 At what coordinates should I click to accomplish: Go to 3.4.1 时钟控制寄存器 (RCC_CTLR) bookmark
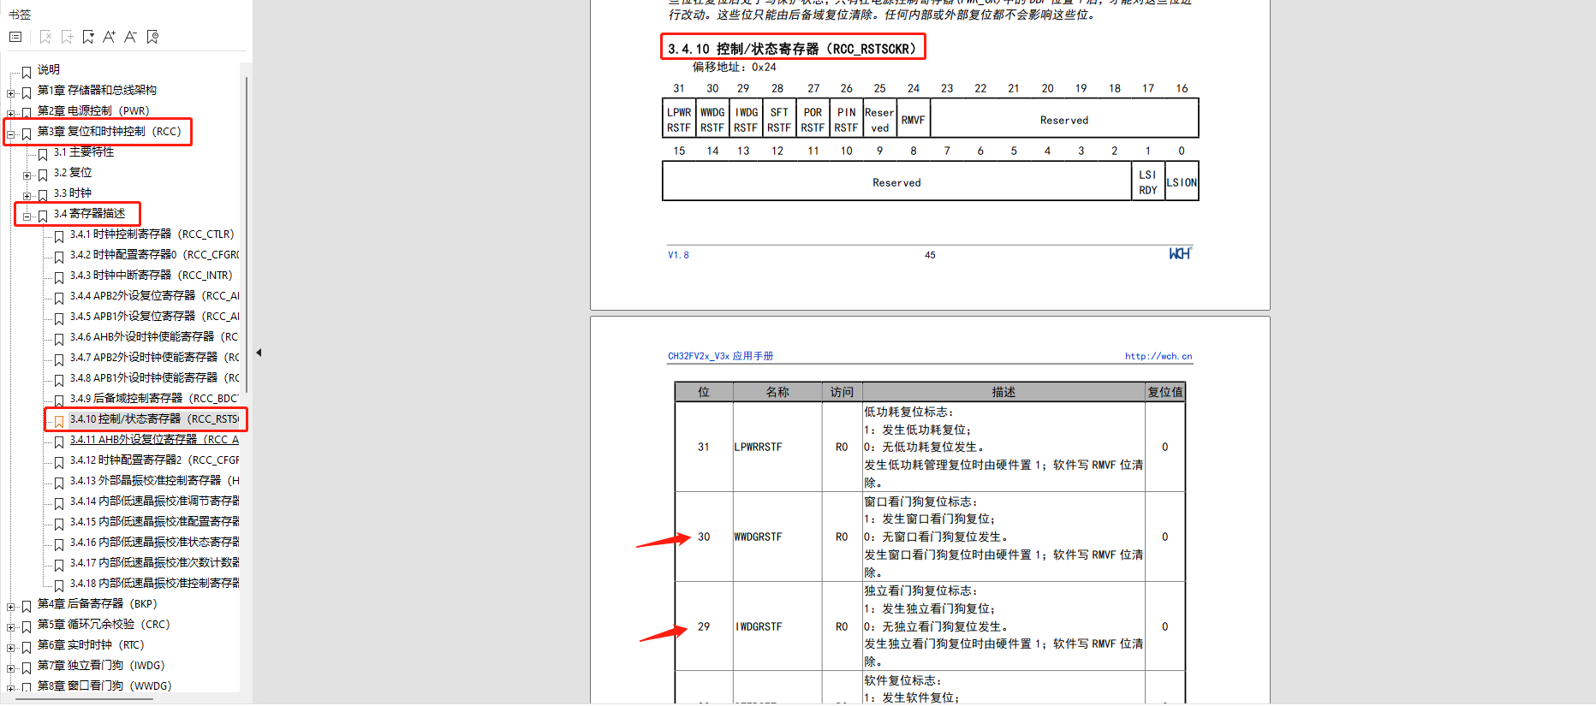152,234
